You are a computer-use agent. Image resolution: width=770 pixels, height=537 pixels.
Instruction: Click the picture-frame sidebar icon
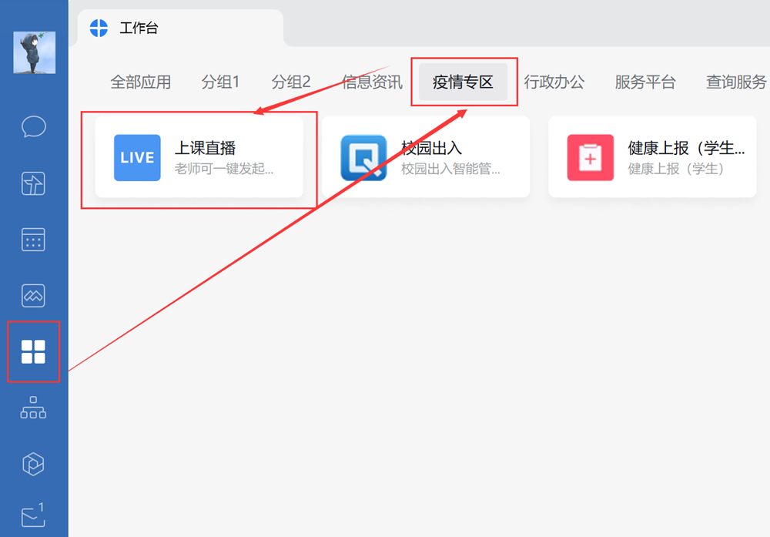(x=34, y=295)
